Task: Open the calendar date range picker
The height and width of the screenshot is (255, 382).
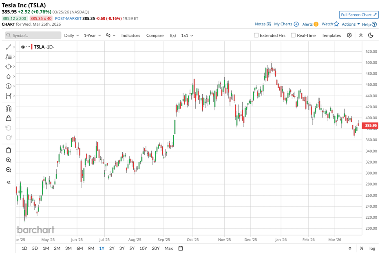Action: [x=180, y=248]
